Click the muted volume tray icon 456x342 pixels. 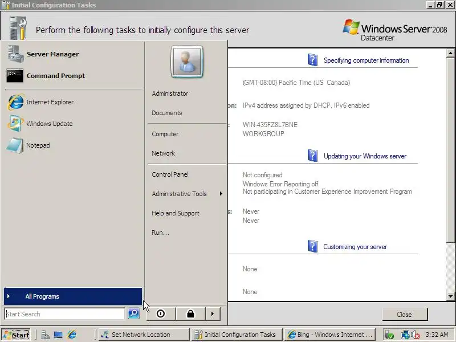click(416, 335)
